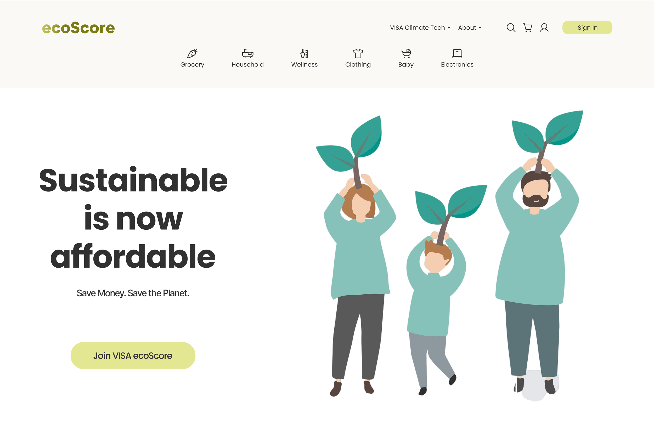
Task: Select the Household bathtub icon
Action: coord(247,53)
